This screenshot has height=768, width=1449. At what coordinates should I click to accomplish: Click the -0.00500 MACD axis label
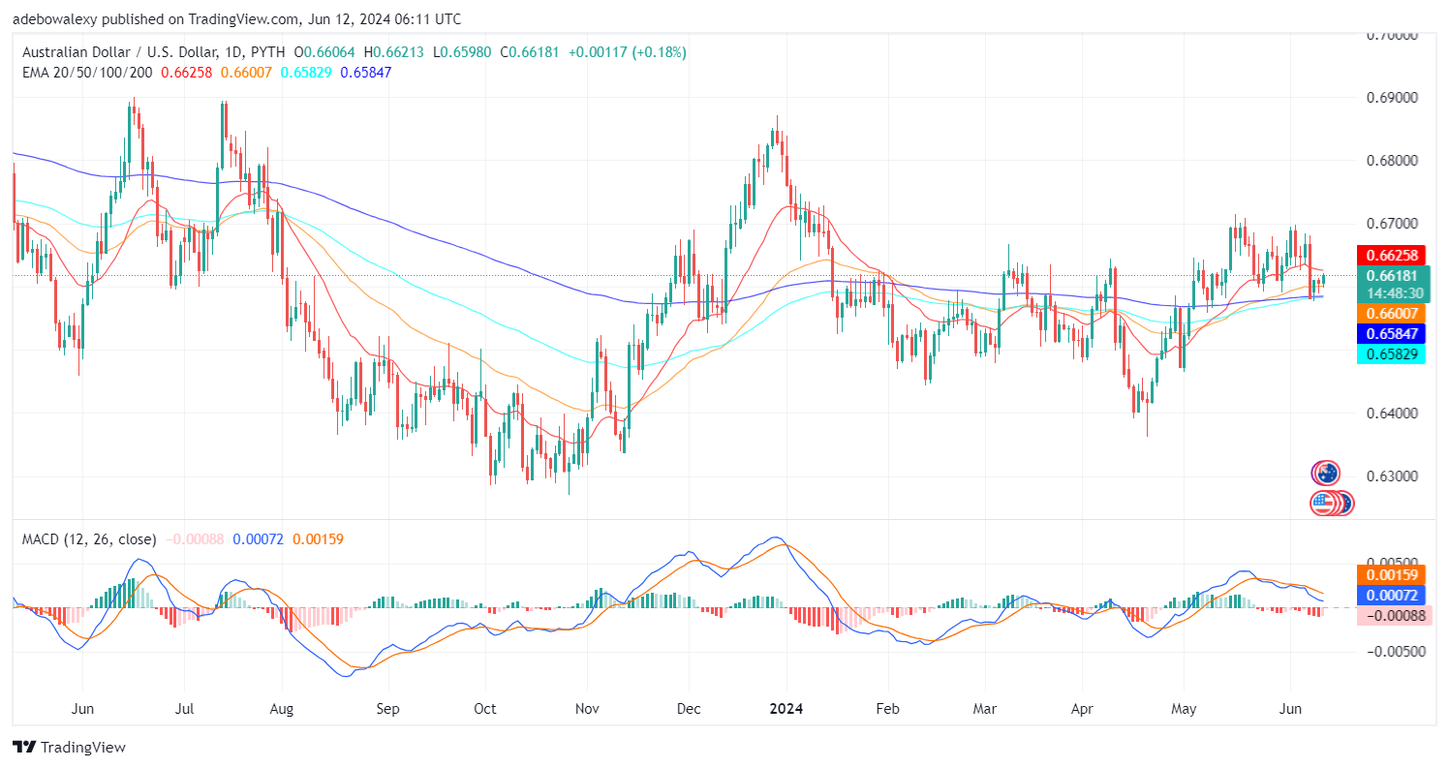(x=1396, y=651)
